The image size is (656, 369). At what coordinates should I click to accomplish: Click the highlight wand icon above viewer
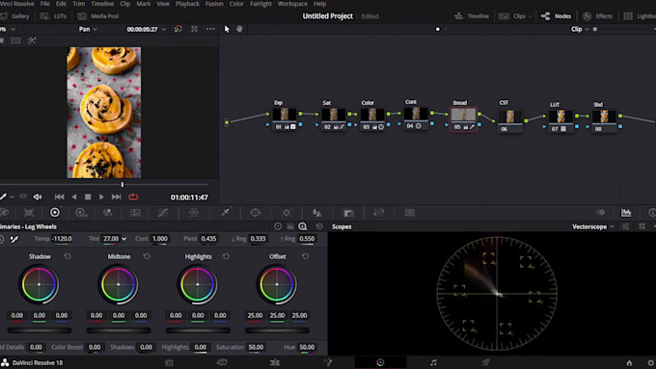[32, 40]
